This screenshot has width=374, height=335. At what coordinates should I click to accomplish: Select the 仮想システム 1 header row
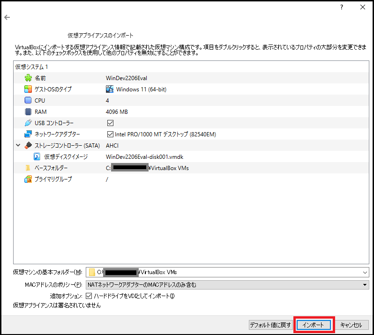191,67
